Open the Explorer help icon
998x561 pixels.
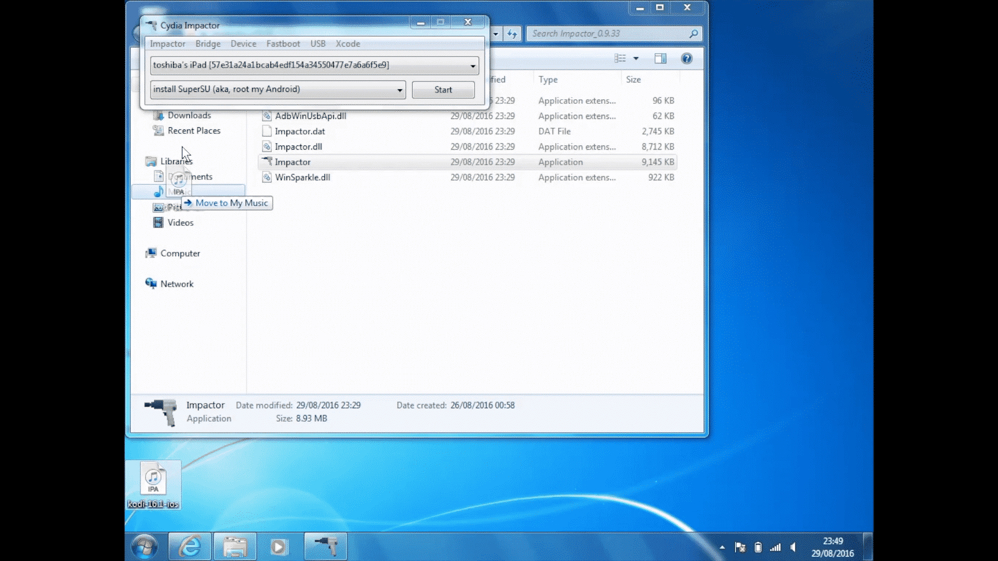tap(687, 58)
